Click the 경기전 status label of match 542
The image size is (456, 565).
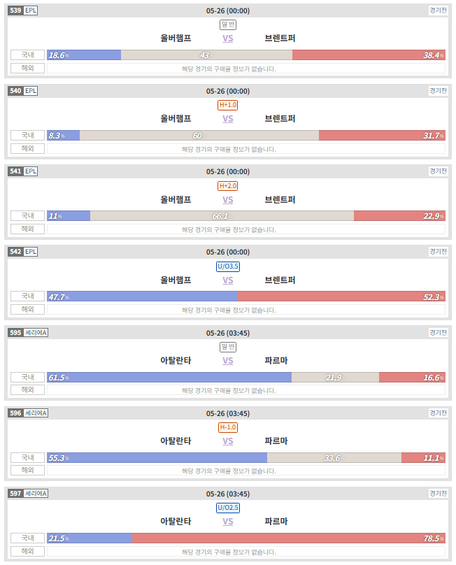point(438,252)
